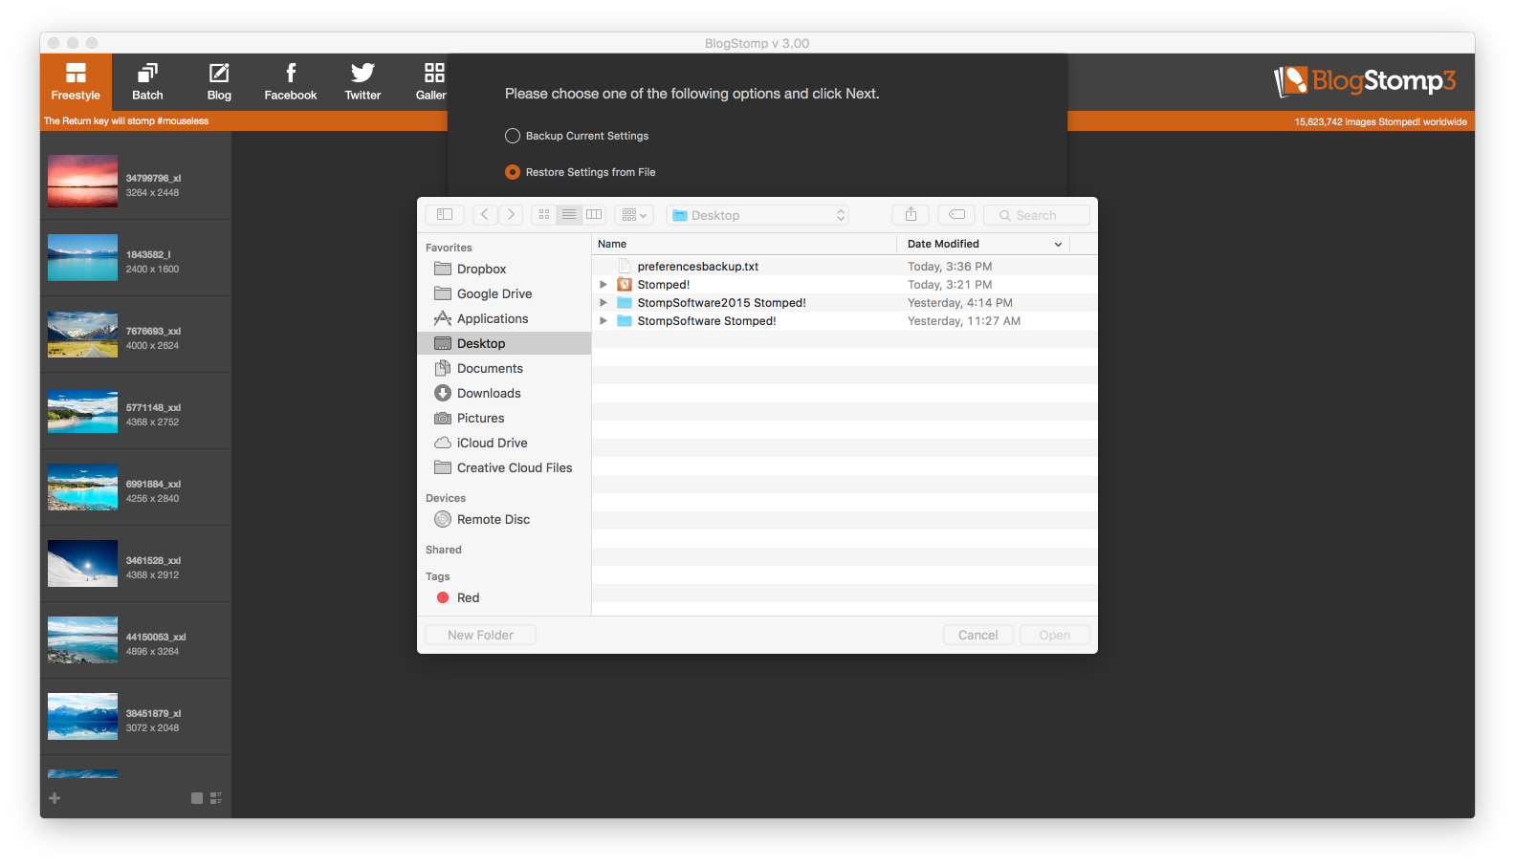1515x866 pixels.
Task: Open Downloads in sidebar
Action: pos(504,393)
